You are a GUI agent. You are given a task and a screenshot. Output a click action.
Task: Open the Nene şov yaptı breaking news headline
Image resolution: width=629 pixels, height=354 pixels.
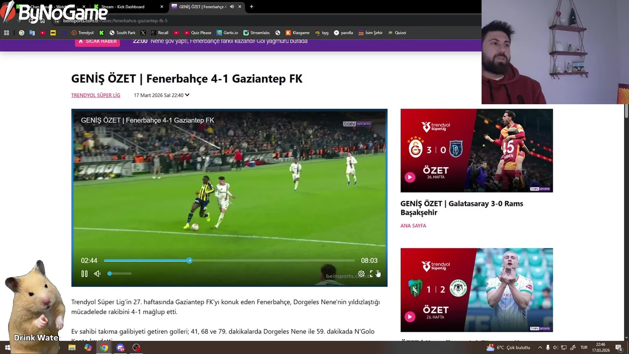tap(229, 41)
